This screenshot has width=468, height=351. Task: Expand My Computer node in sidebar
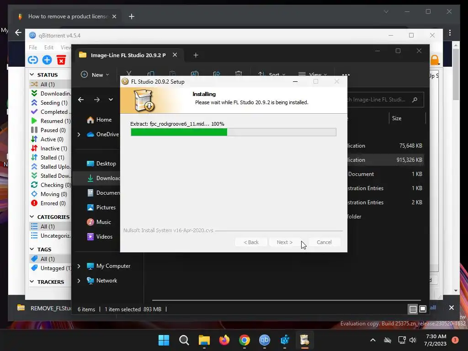(x=79, y=266)
